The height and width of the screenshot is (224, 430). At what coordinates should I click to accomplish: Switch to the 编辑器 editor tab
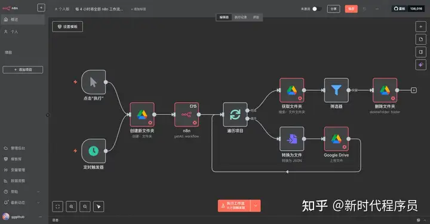point(224,17)
